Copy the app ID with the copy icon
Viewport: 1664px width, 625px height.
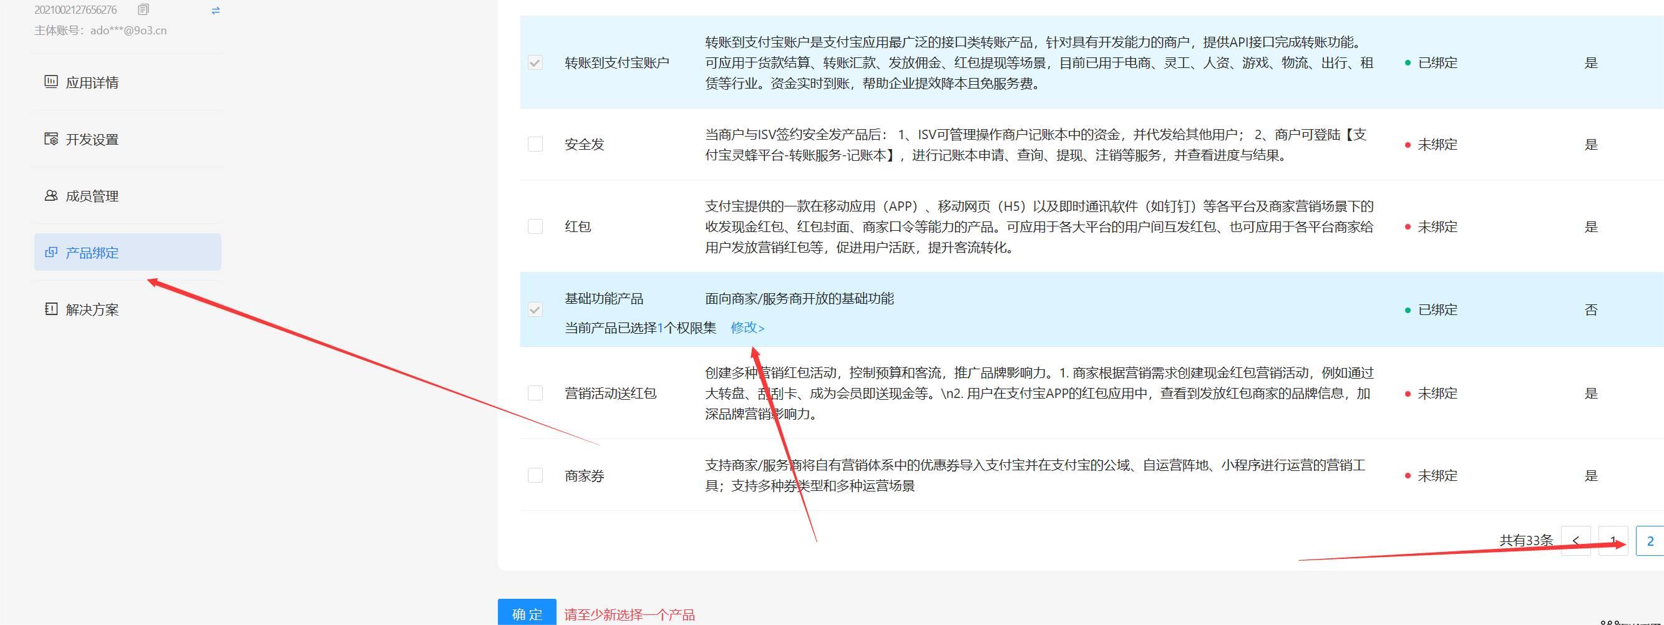[x=144, y=10]
